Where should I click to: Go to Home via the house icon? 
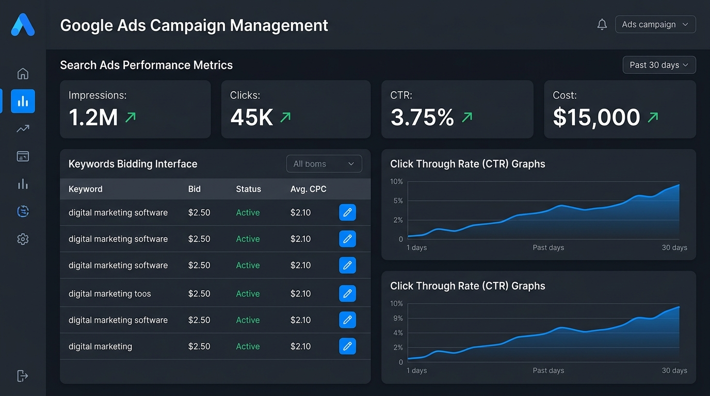click(x=23, y=74)
